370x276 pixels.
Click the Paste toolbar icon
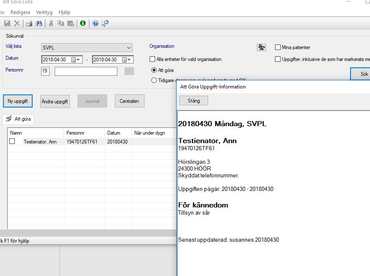pos(70,23)
